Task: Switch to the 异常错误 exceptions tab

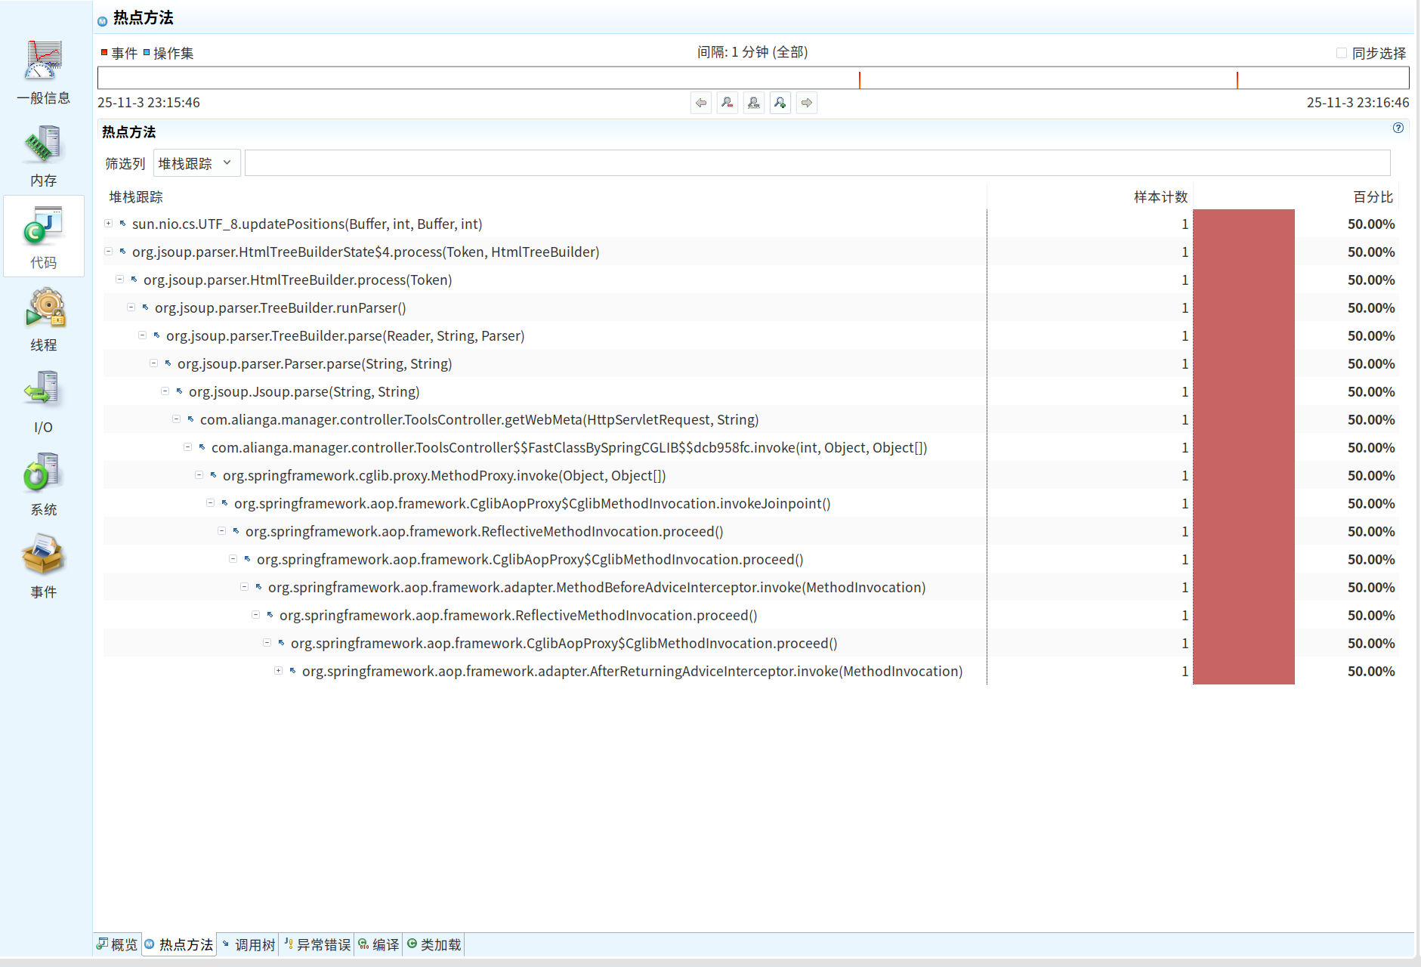Action: (317, 944)
